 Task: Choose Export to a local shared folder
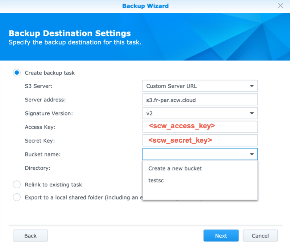point(17,198)
